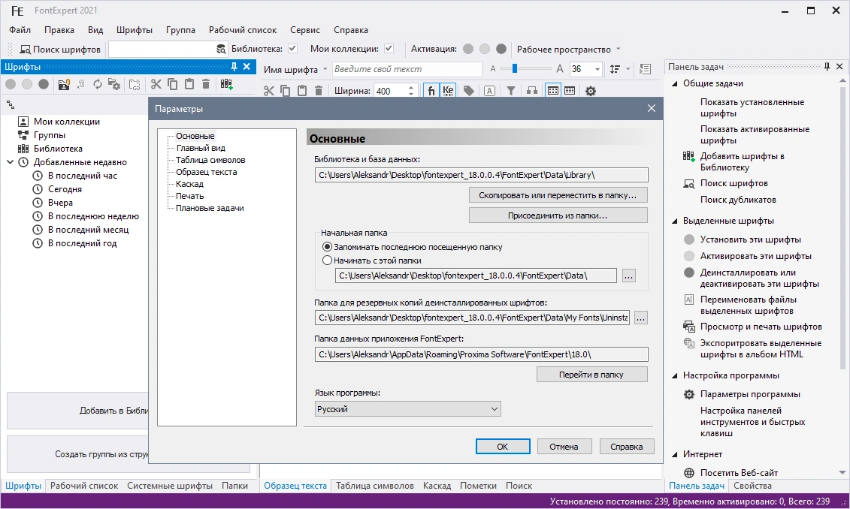Click the folder with paperclip icon

(64, 84)
